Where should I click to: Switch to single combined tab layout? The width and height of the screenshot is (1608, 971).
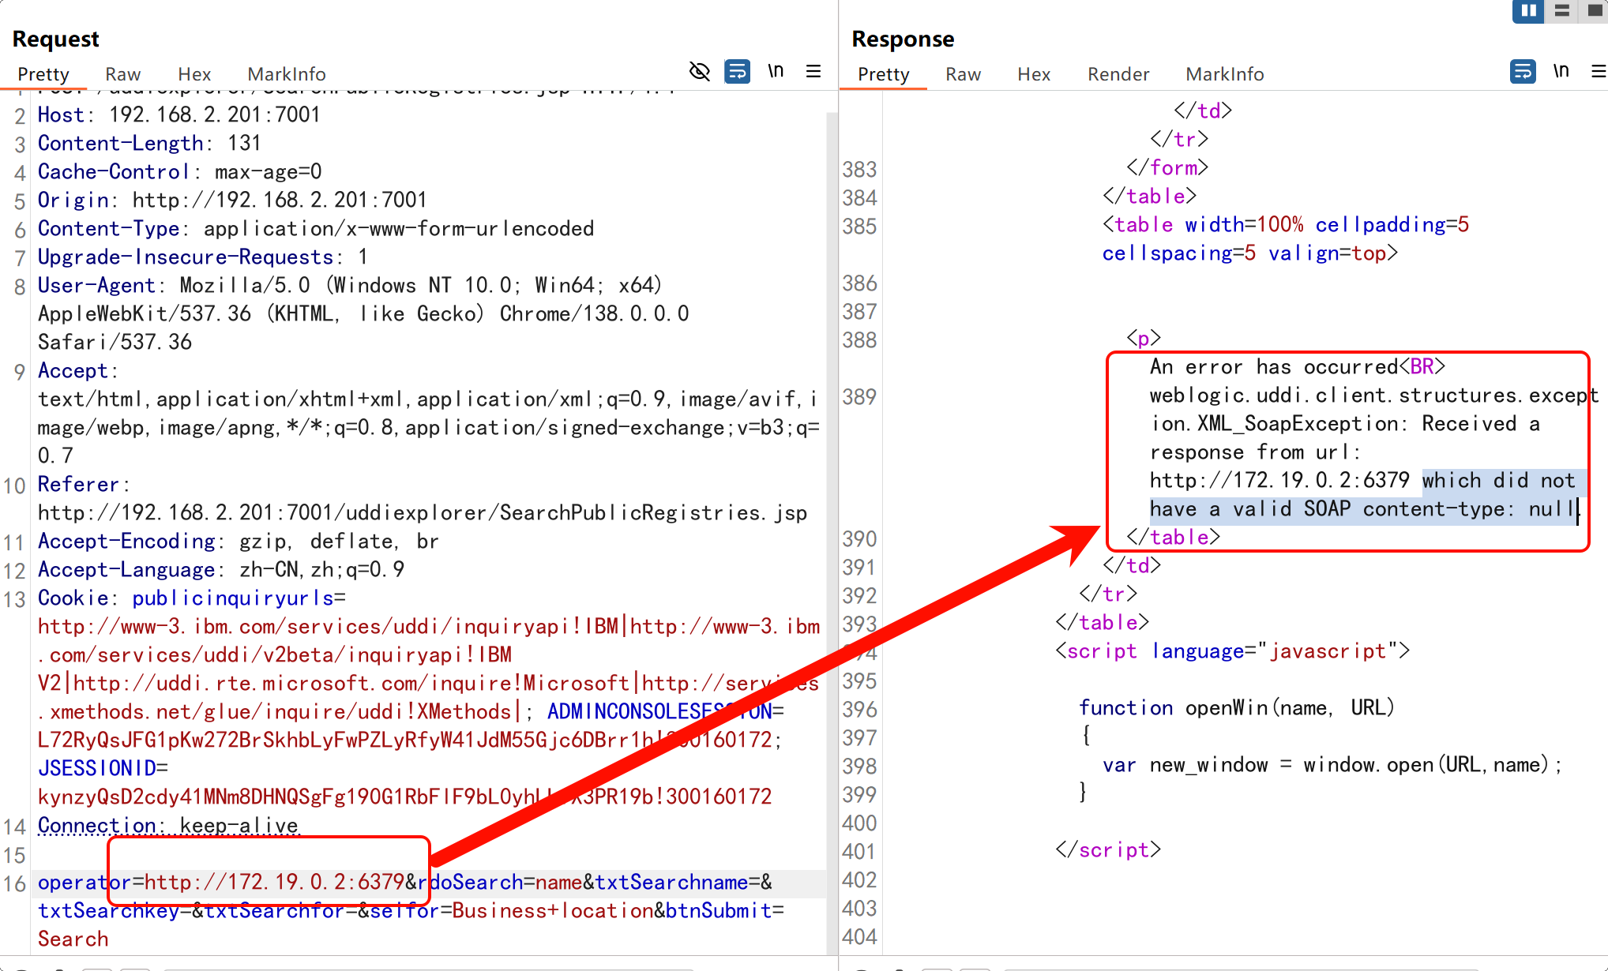click(1594, 11)
